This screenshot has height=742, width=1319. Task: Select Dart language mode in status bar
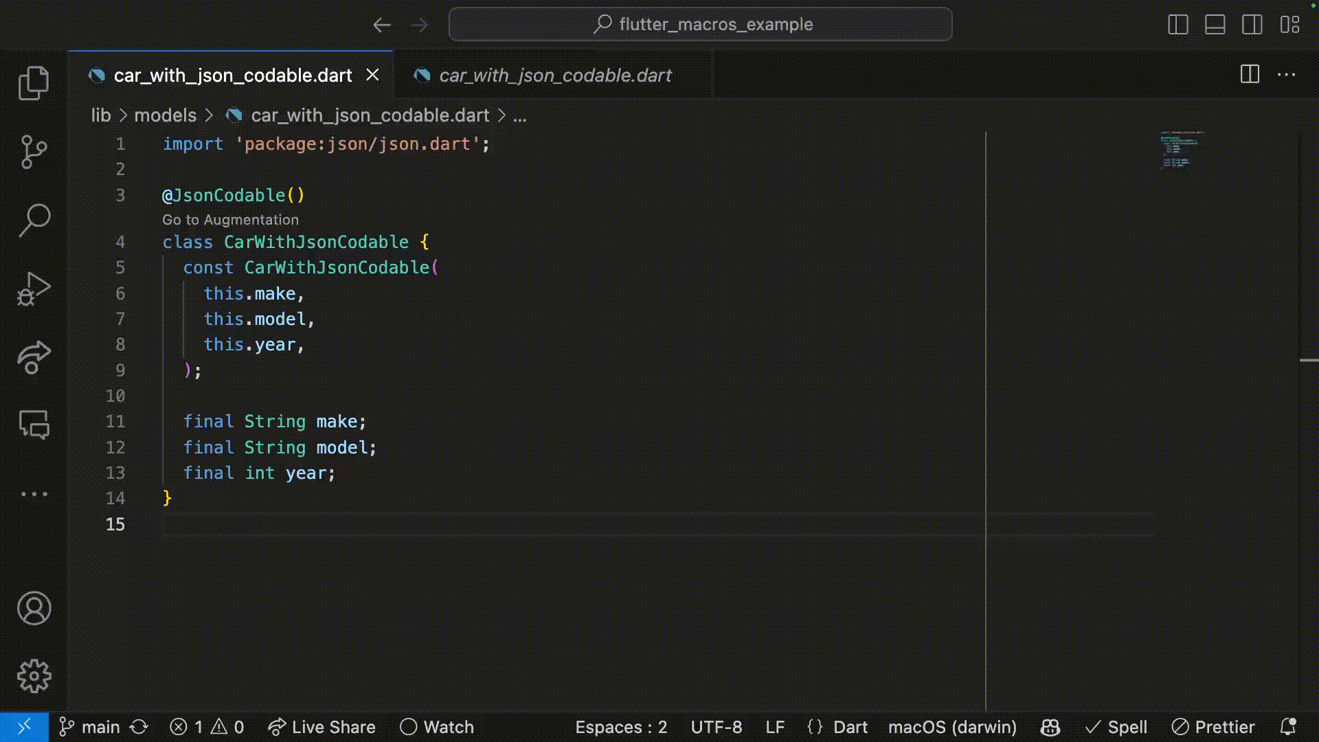click(850, 727)
